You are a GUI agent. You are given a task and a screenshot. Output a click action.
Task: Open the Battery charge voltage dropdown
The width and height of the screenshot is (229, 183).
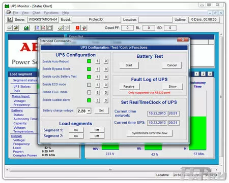(x=89, y=111)
